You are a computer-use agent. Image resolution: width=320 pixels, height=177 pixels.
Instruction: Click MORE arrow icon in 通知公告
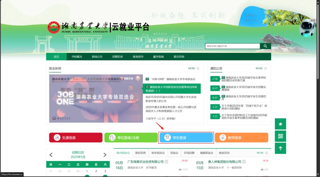click(x=265, y=68)
